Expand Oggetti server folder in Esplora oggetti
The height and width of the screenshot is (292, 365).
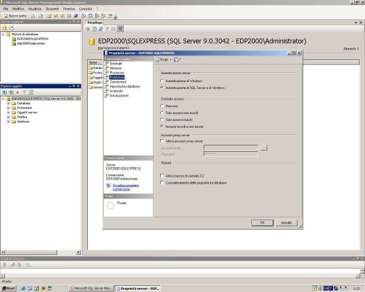point(9,112)
